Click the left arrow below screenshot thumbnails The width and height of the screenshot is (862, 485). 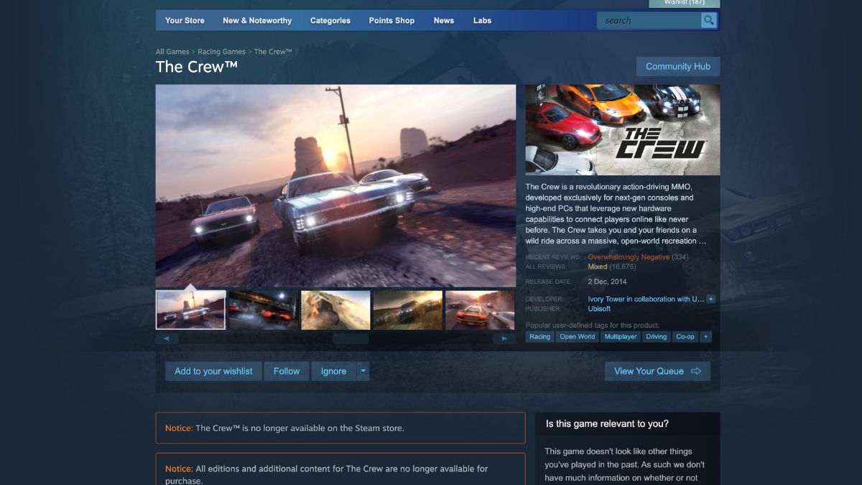(x=166, y=338)
